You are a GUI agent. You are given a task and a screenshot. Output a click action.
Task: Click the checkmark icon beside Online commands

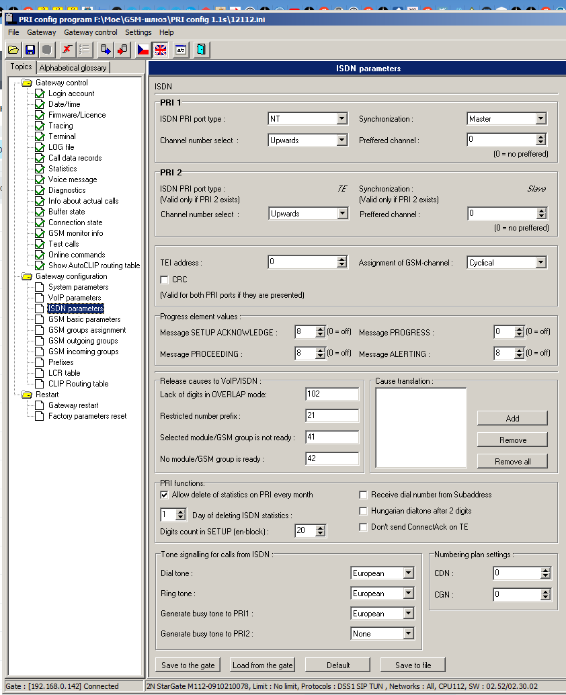pos(40,255)
